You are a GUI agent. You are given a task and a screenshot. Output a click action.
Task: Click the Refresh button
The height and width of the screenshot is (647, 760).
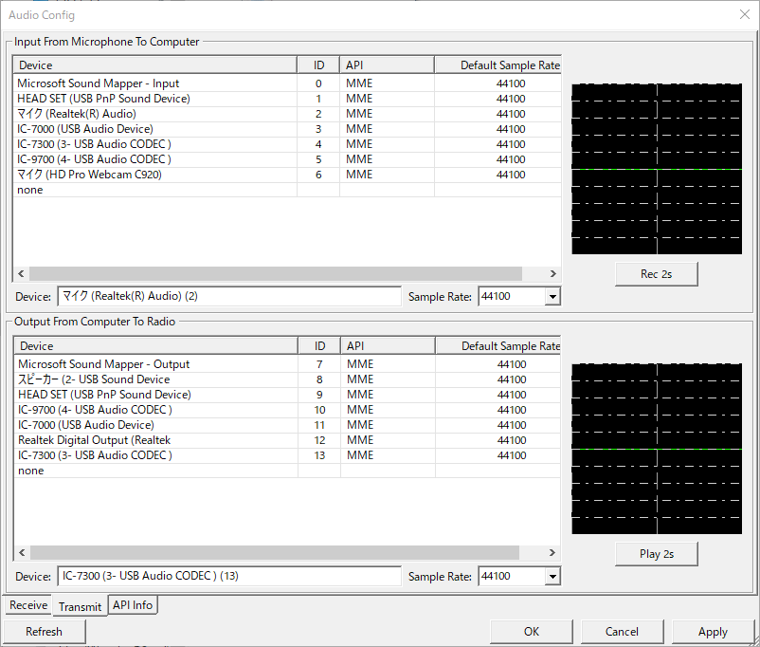pyautogui.click(x=45, y=632)
